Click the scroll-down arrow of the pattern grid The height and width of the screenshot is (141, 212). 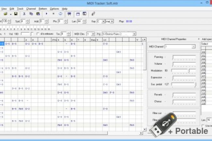144,130
